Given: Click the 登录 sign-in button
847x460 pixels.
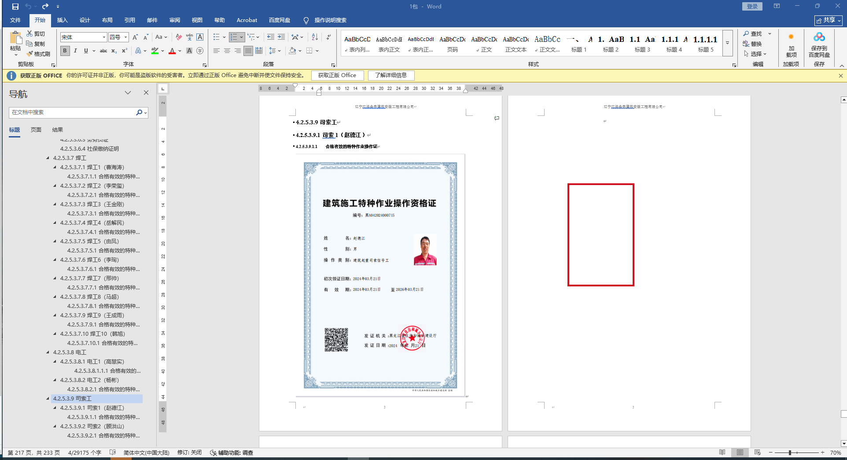Looking at the screenshot, I should click(x=752, y=7).
